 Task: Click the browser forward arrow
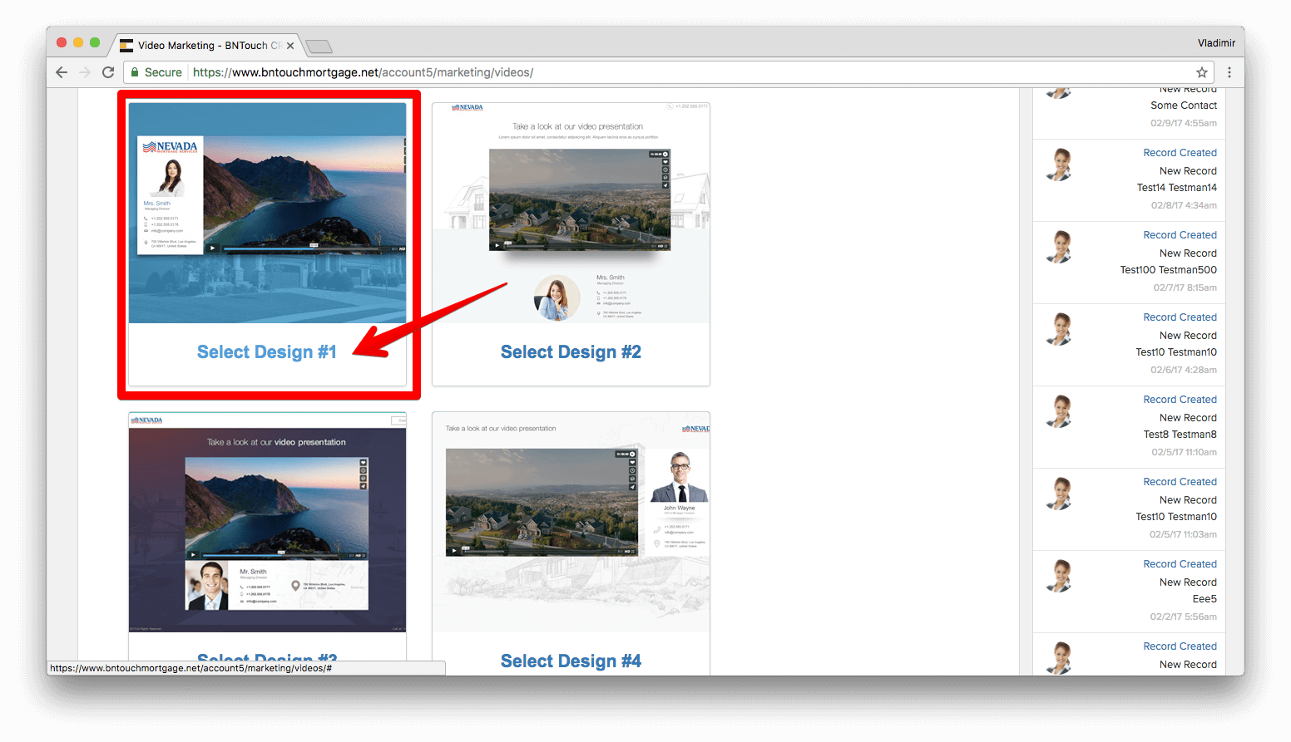[x=85, y=72]
